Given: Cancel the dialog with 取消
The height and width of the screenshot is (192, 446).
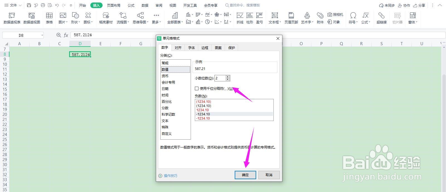Looking at the screenshot, I should [x=269, y=175].
